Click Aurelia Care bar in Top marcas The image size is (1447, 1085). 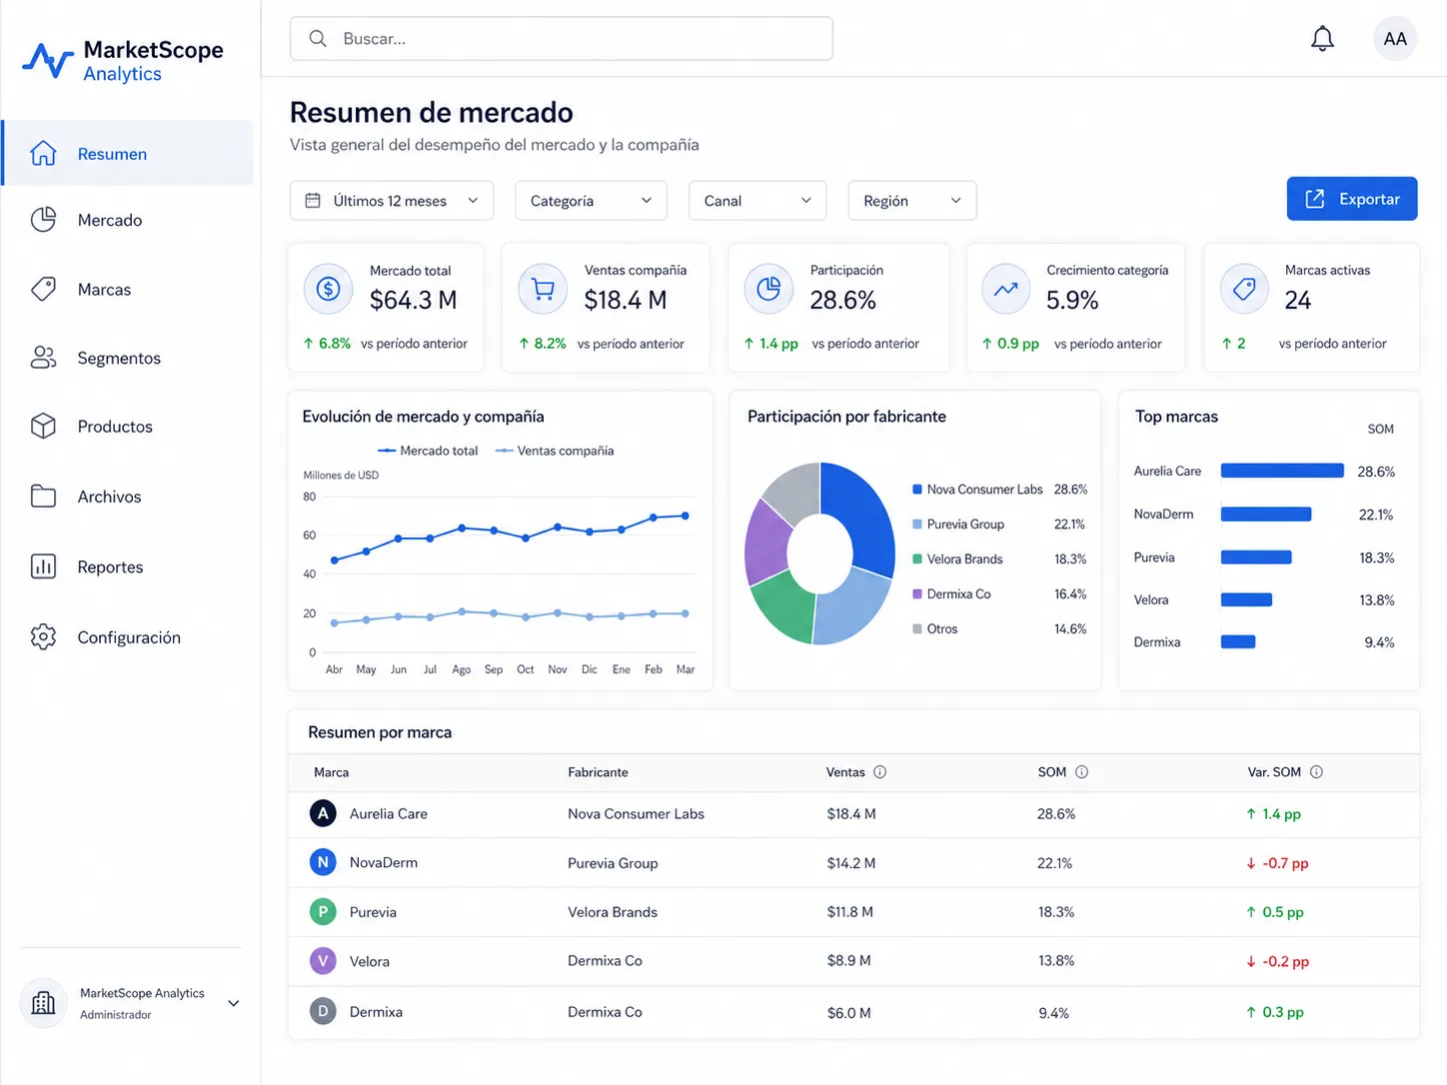[1282, 471]
